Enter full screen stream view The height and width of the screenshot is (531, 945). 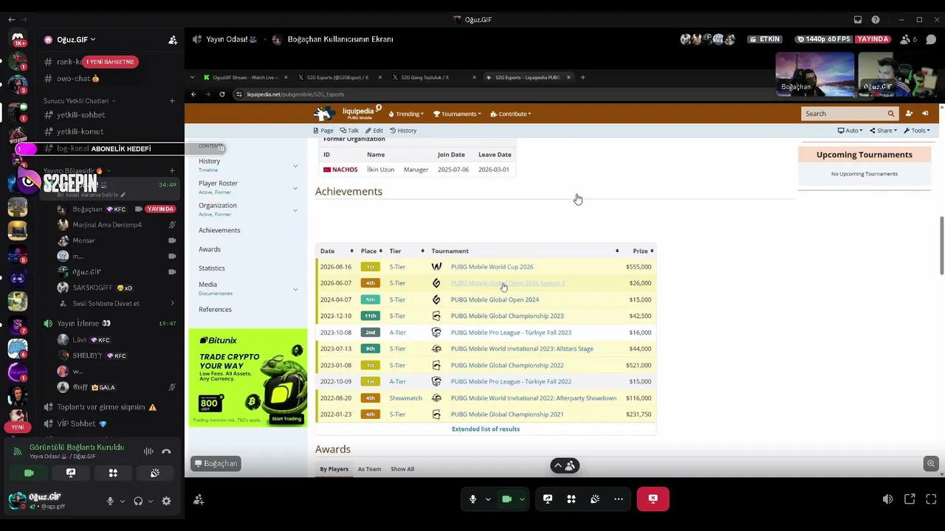(x=931, y=499)
